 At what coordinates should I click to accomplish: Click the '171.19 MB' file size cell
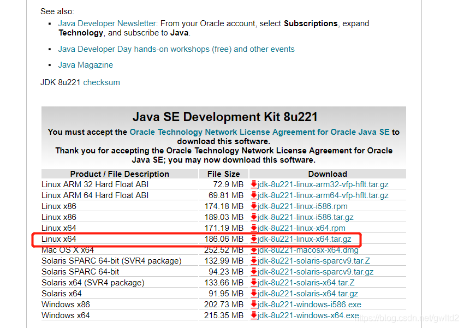click(224, 228)
